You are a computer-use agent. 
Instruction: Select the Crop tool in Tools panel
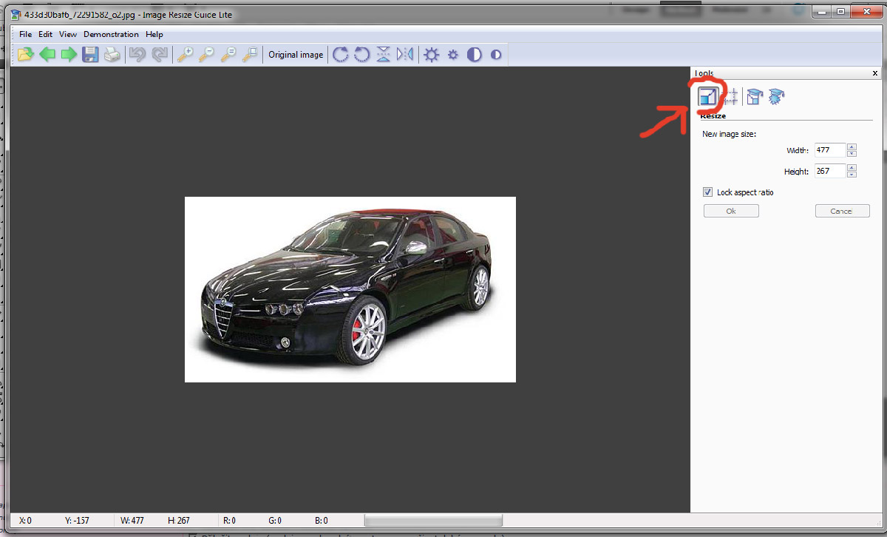pyautogui.click(x=731, y=96)
